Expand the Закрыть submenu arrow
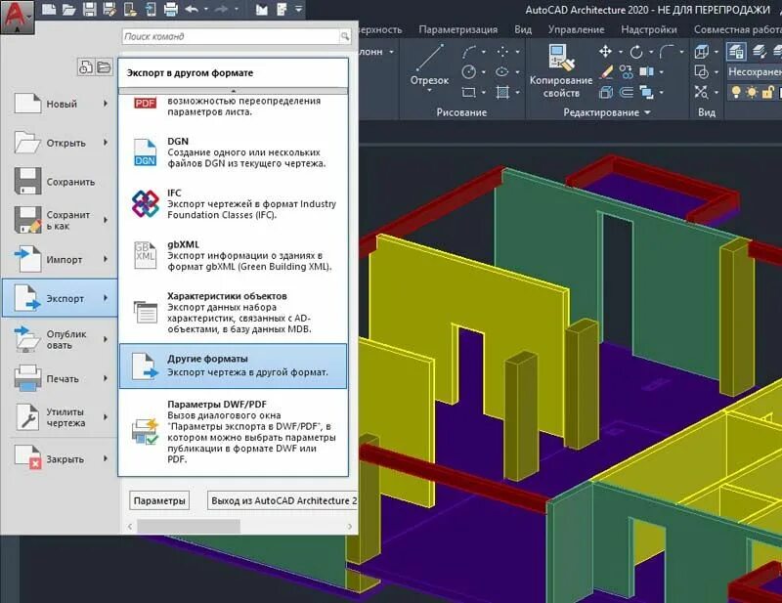This screenshot has width=782, height=603. point(106,458)
